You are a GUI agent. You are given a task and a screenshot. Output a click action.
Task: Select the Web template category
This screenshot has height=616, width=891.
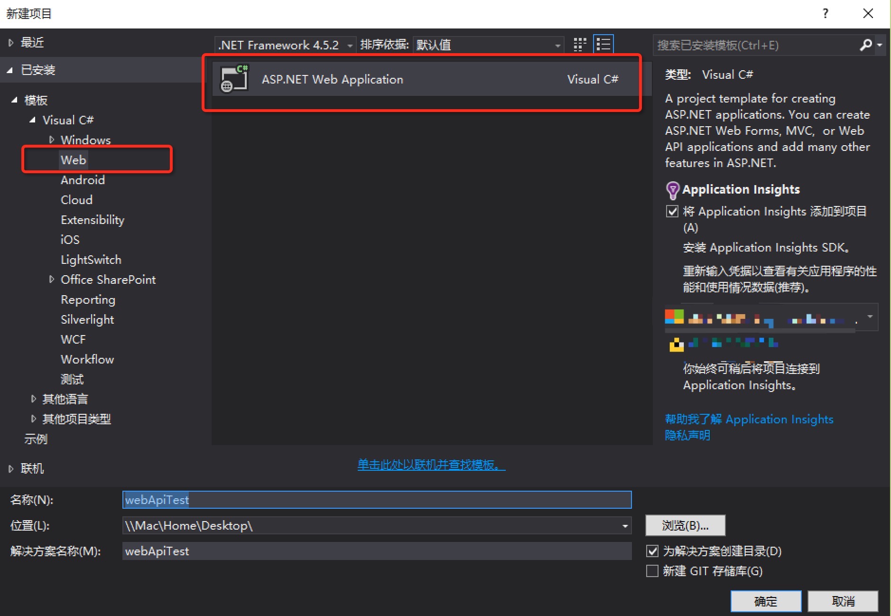pos(74,160)
